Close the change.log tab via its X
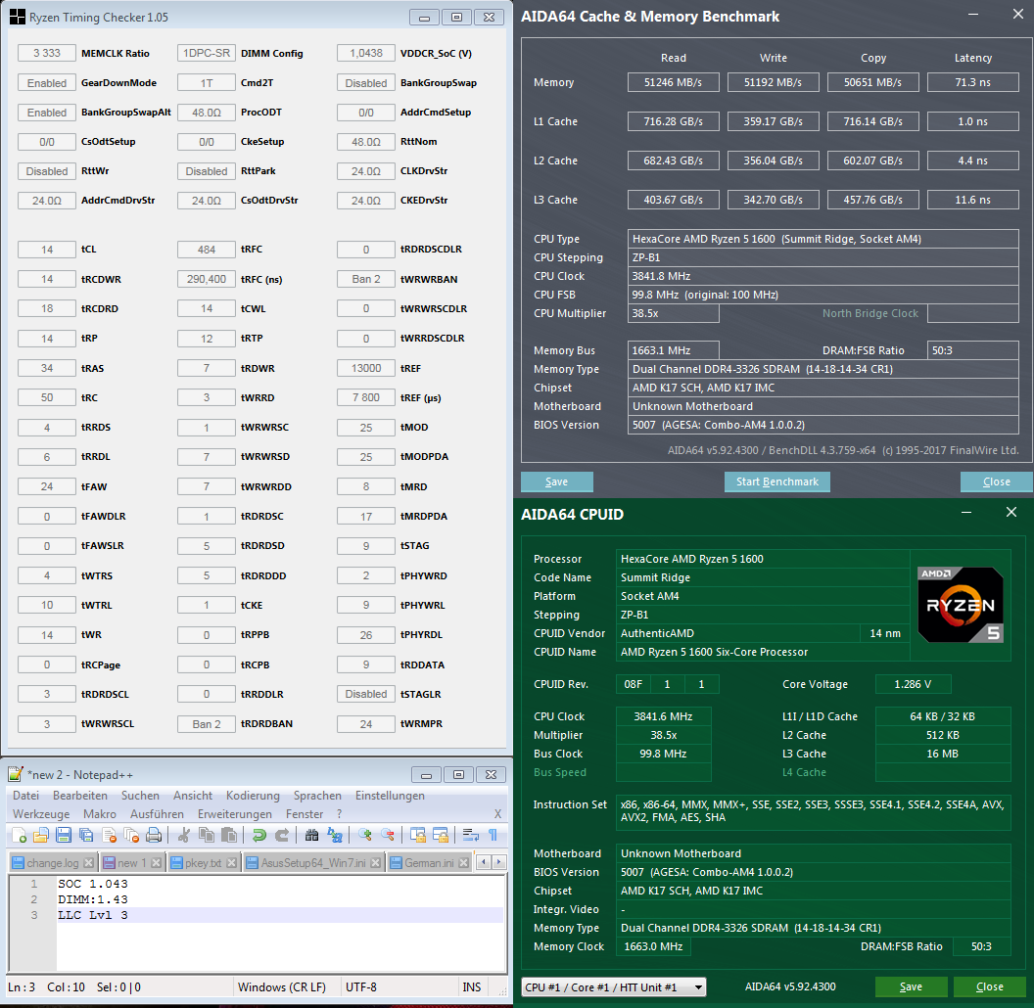 click(x=89, y=862)
